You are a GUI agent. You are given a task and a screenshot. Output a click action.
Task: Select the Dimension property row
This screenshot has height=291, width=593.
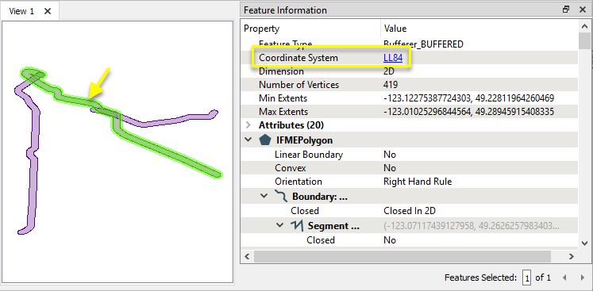[409, 71]
